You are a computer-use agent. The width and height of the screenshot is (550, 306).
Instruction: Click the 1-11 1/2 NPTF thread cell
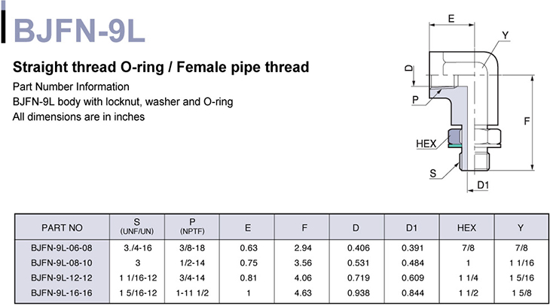pos(193,291)
